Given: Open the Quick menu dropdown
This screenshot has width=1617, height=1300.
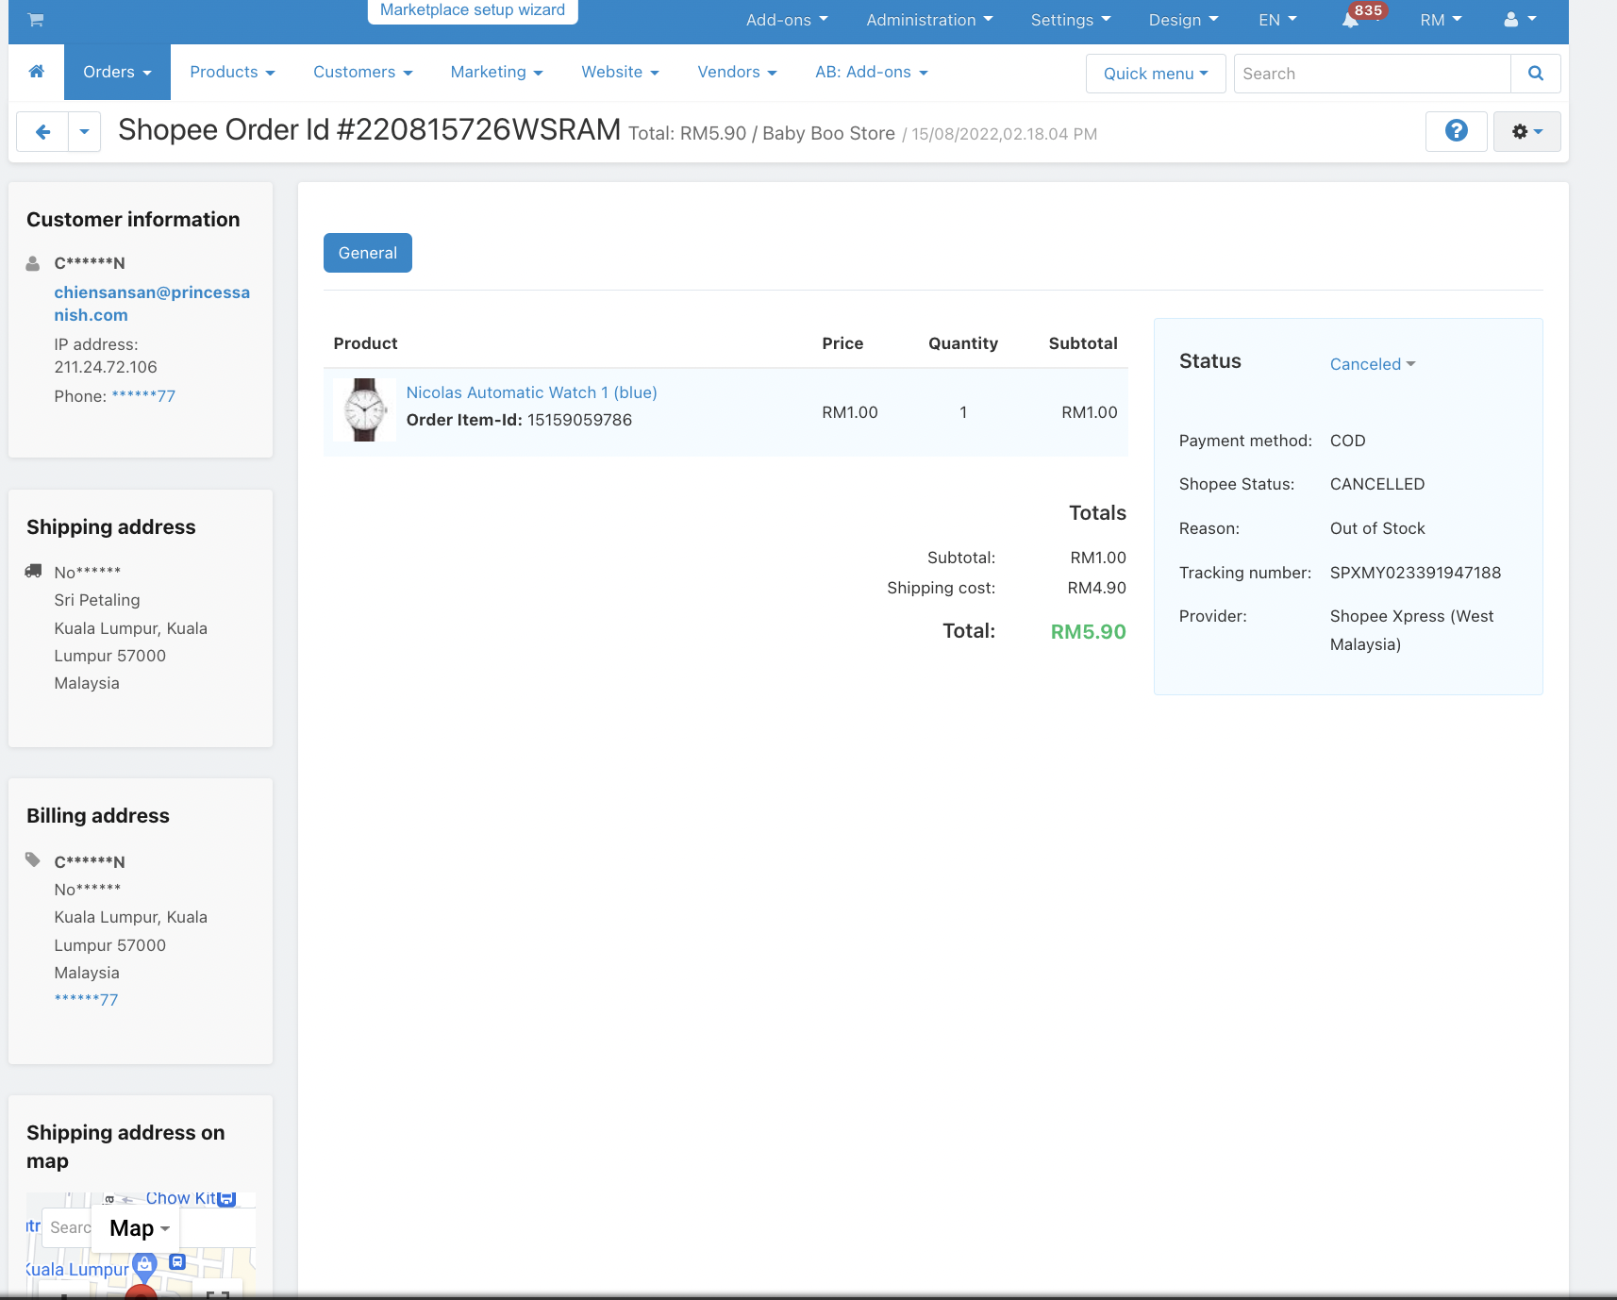Looking at the screenshot, I should [x=1156, y=74].
